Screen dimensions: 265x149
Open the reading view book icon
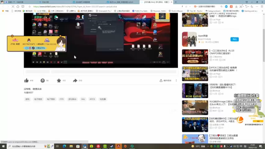23,7
